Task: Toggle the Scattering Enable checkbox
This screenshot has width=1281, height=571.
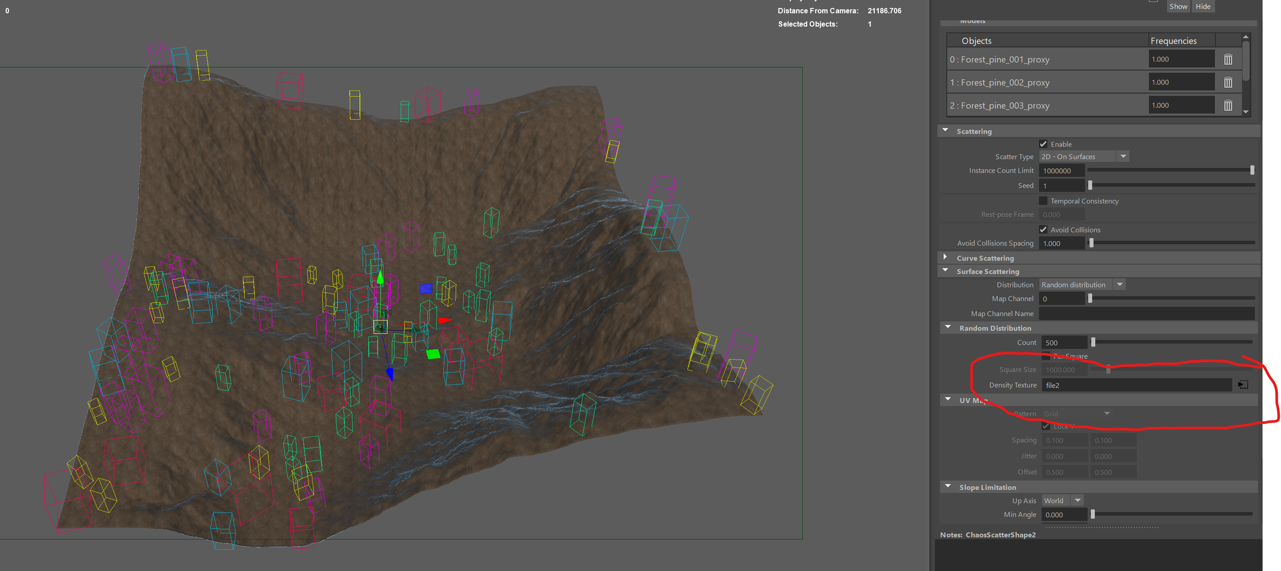Action: [1043, 144]
